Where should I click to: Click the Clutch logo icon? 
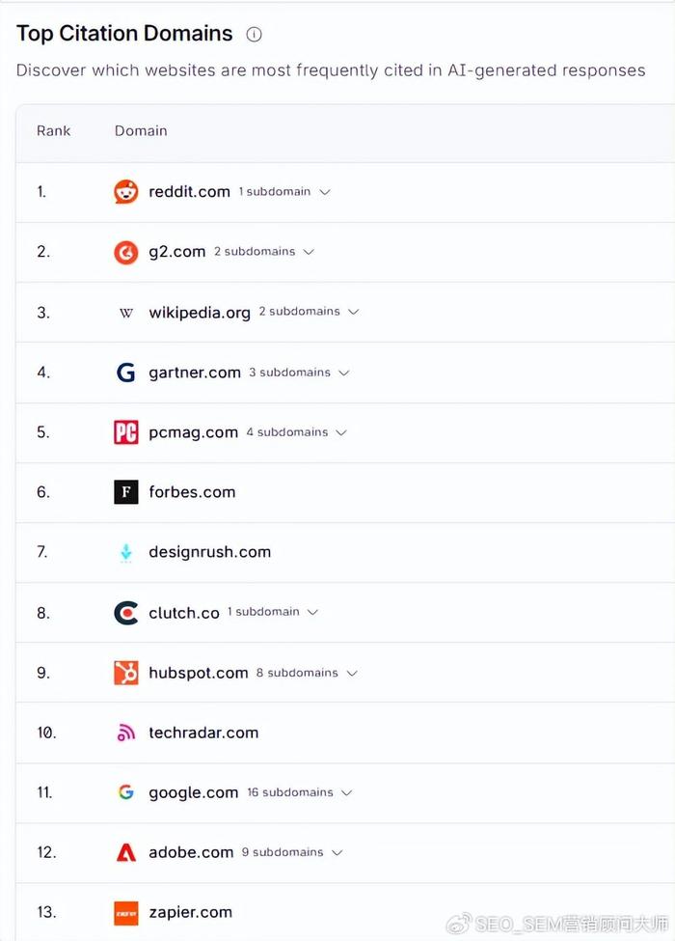(126, 613)
